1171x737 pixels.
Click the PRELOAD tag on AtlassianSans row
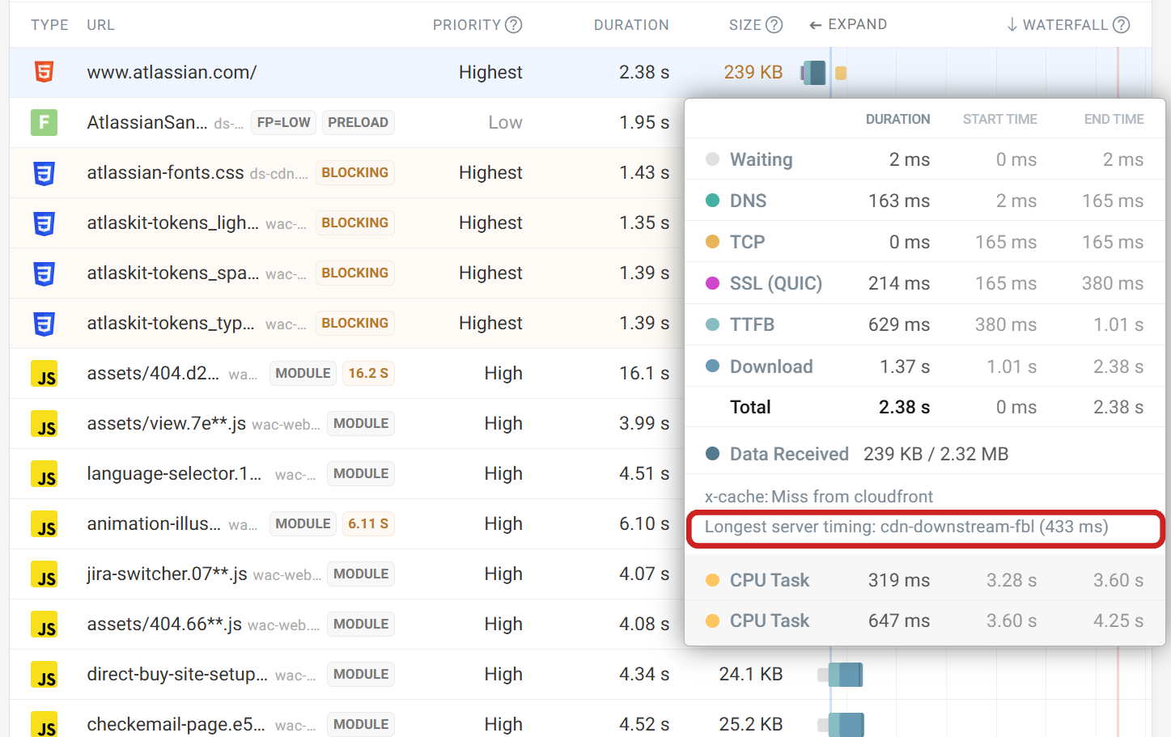coord(358,122)
